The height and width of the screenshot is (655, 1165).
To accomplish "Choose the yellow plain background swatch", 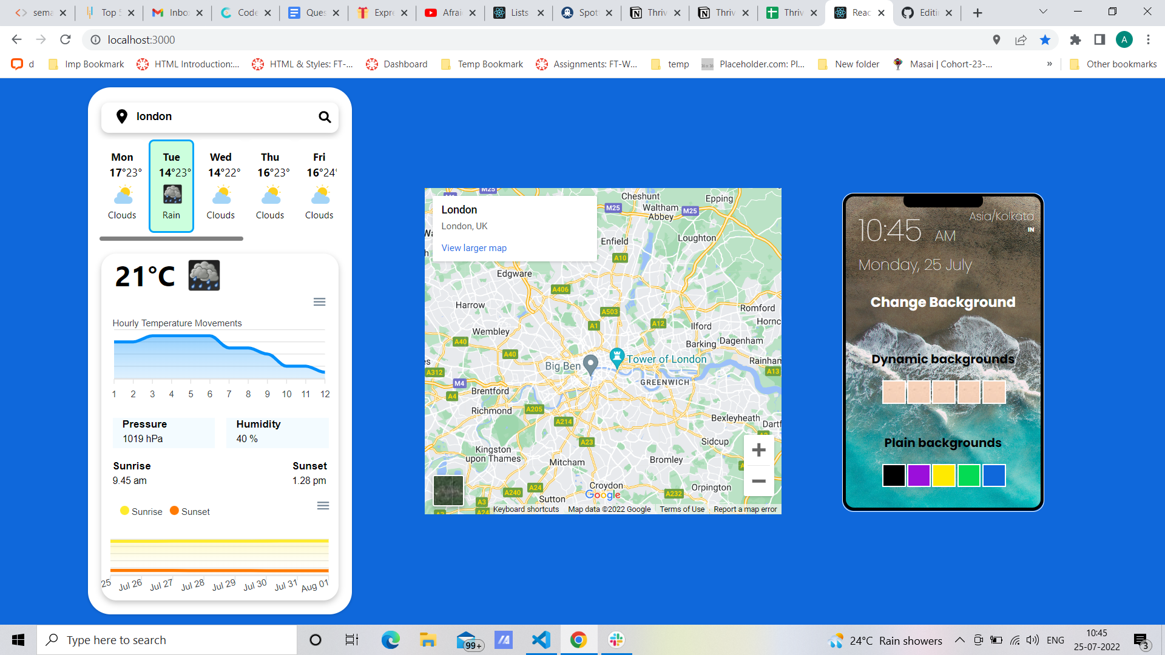I will coord(944,475).
